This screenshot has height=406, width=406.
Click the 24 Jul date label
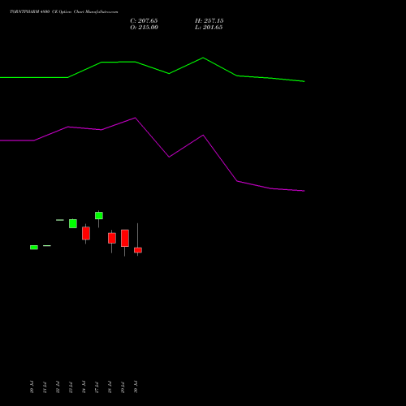(84, 387)
